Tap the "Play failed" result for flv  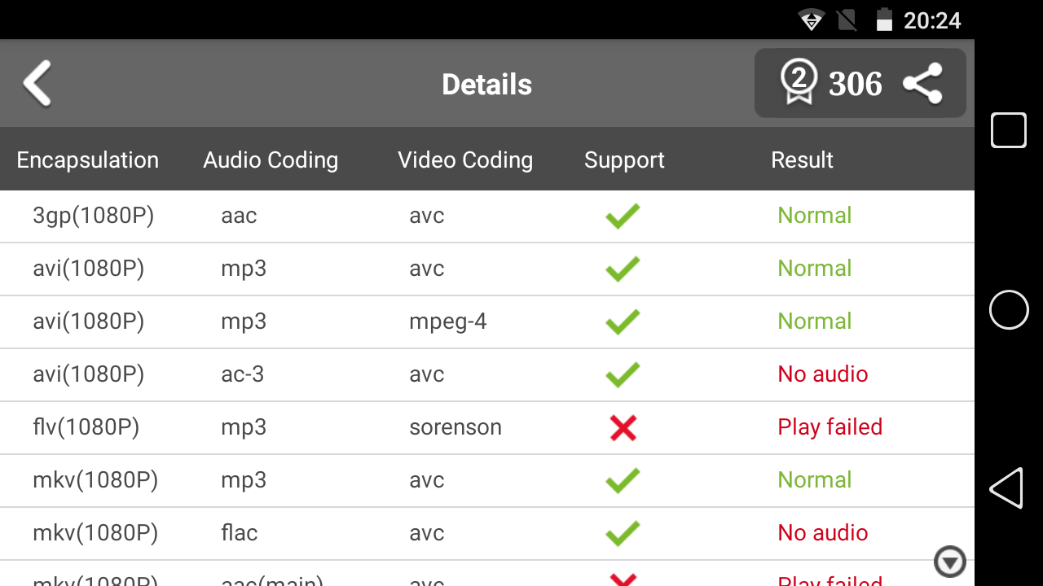click(x=830, y=427)
